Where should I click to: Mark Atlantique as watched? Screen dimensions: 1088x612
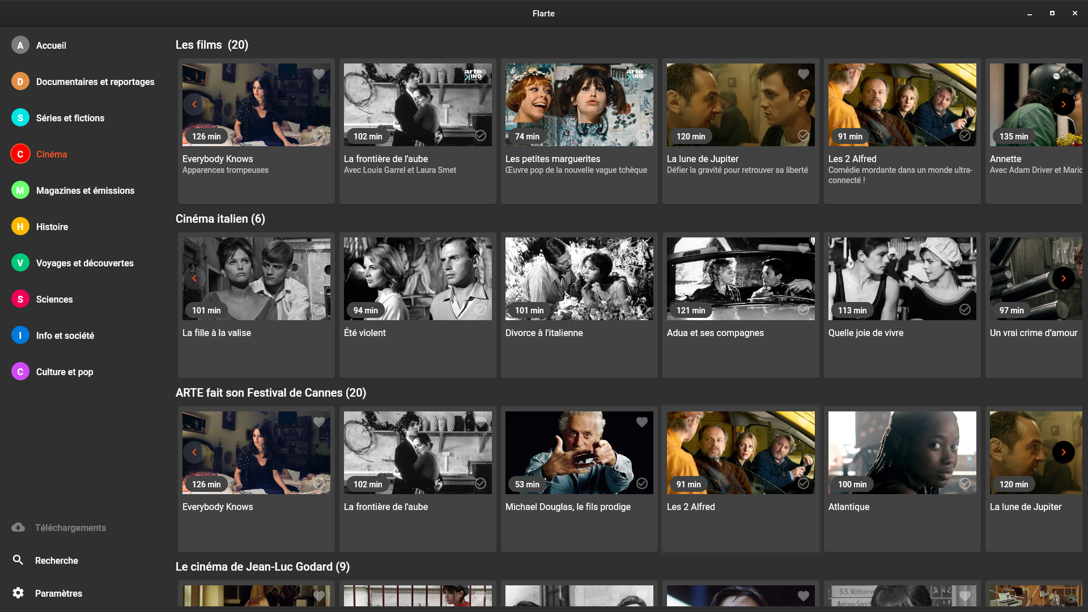(965, 483)
